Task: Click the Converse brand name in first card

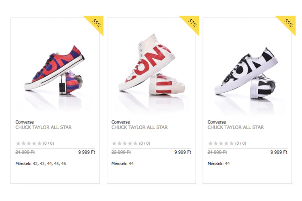Action: pos(25,122)
